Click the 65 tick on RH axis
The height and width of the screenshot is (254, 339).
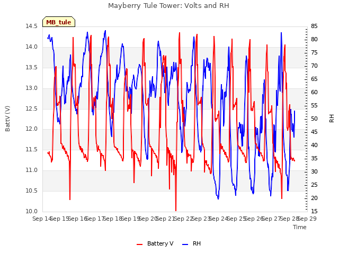[x=314, y=79]
